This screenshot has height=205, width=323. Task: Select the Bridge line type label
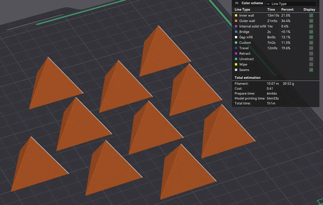[244, 32]
